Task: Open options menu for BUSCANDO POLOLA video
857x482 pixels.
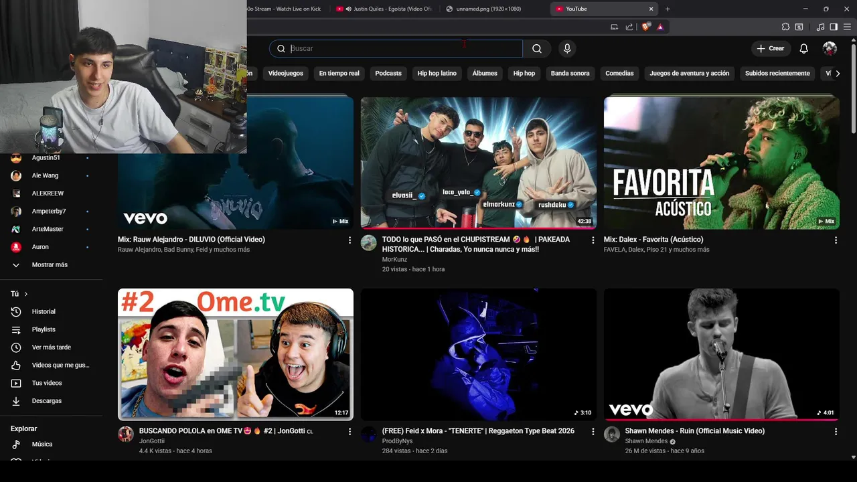Action: (349, 432)
